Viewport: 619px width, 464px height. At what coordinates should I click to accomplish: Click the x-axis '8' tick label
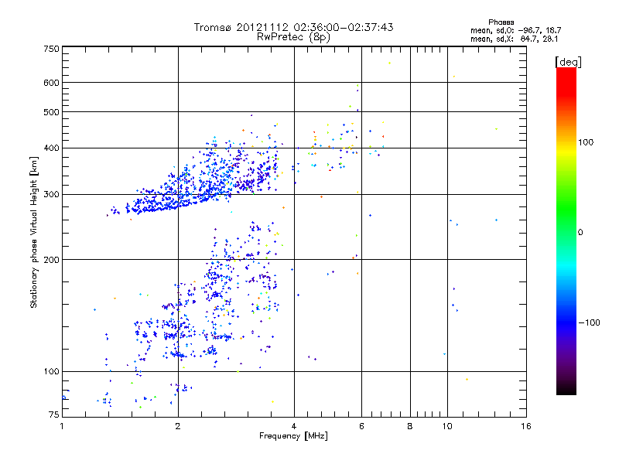pyautogui.click(x=410, y=426)
